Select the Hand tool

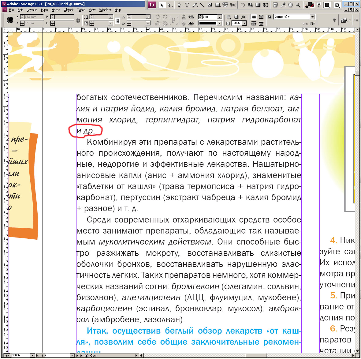pos(290,5)
